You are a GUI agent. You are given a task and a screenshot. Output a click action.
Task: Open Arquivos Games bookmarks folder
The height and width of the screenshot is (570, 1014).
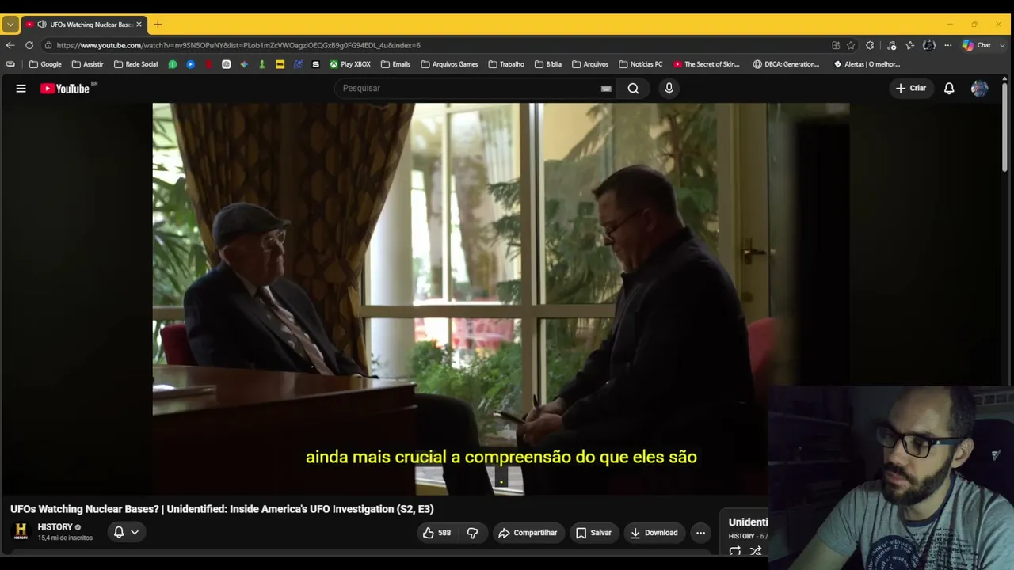pos(449,64)
